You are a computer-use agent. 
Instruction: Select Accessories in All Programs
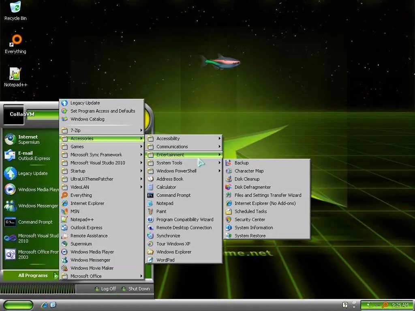click(x=102, y=138)
